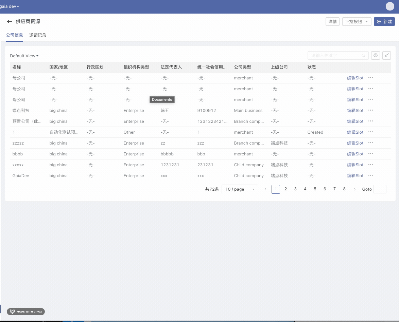The height and width of the screenshot is (322, 399).
Task: Focus the Goto page input
Action: [380, 189]
